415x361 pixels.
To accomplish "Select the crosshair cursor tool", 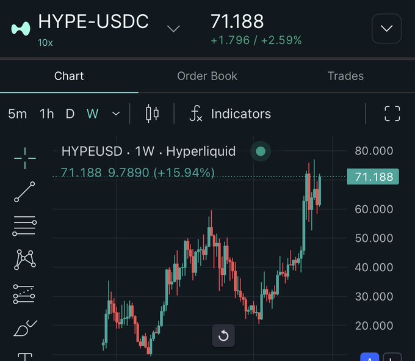I will coord(25,158).
